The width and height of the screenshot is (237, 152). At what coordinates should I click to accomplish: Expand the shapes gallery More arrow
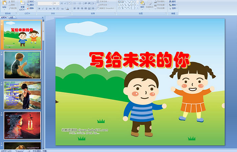[137, 8]
